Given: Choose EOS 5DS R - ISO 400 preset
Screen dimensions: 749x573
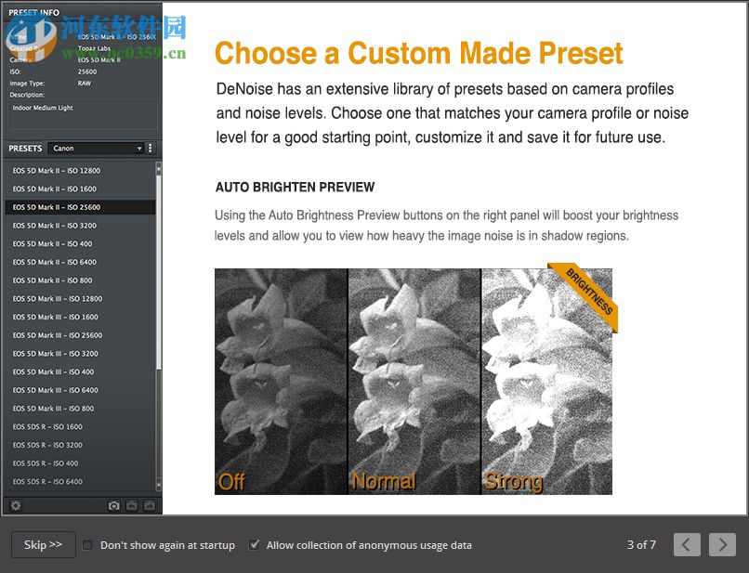Looking at the screenshot, I should tap(80, 463).
